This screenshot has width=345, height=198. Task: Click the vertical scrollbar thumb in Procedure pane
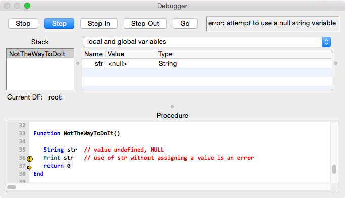[x=334, y=169]
